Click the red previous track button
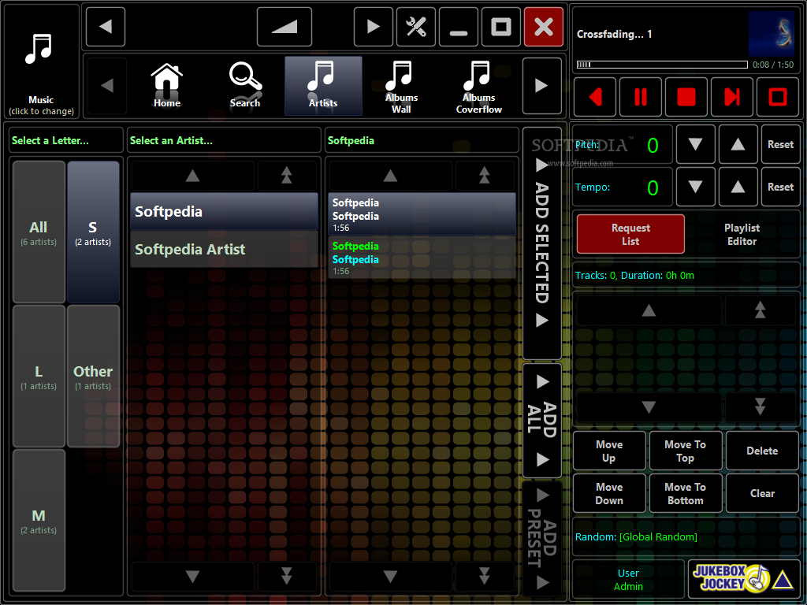Image resolution: width=807 pixels, height=605 pixels. [x=595, y=97]
